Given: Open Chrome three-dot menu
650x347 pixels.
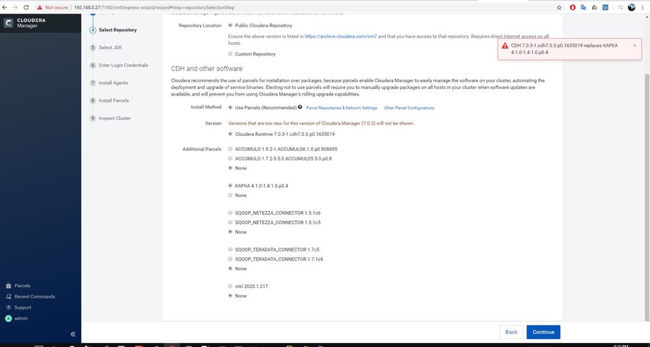Looking at the screenshot, I should (x=643, y=7).
